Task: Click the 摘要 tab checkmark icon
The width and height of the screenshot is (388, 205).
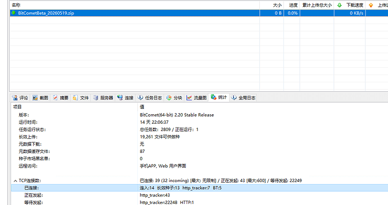Action: (x=55, y=98)
